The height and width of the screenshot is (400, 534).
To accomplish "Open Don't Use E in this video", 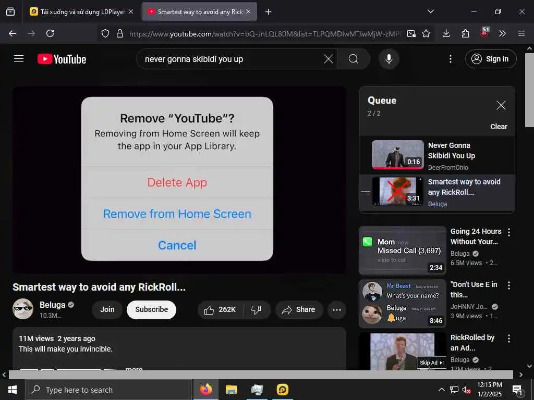I will coord(403,304).
